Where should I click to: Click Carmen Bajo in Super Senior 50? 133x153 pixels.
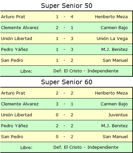pos(114,28)
